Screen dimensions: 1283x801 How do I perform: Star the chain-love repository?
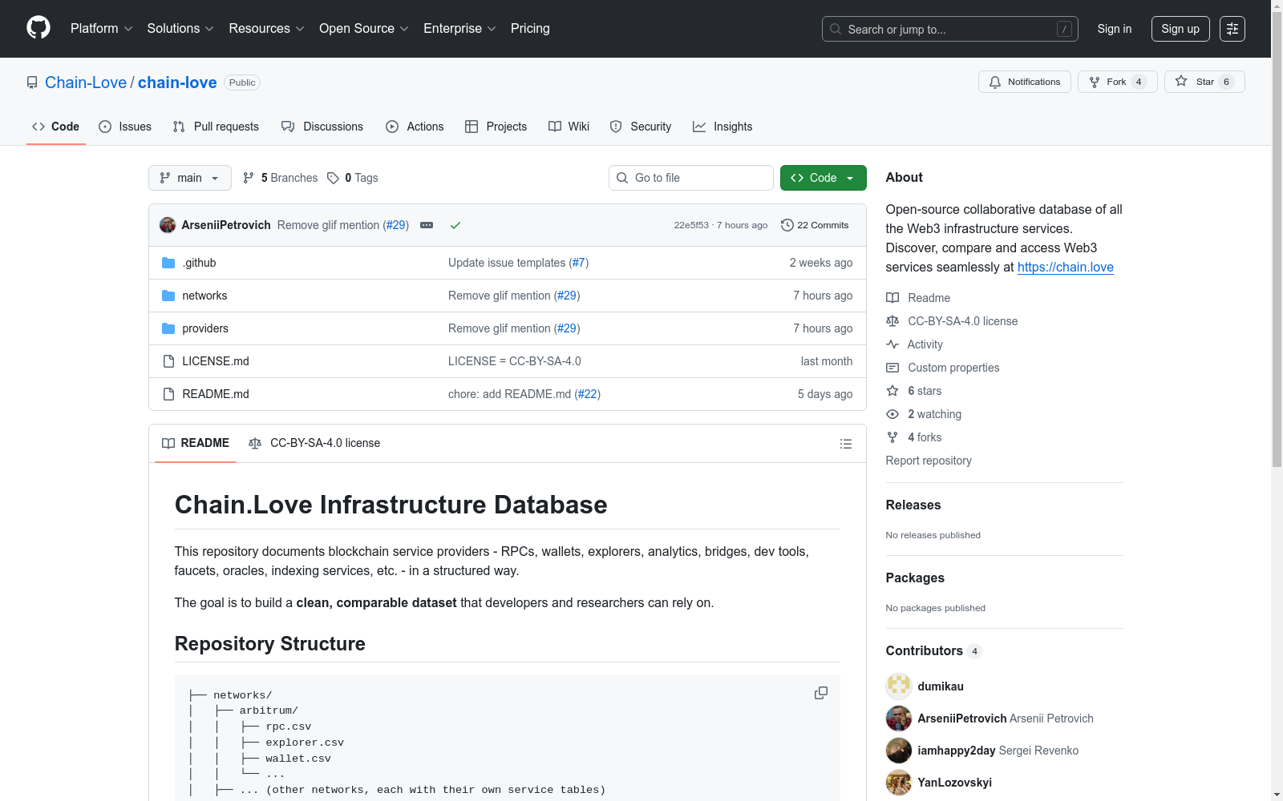1204,82
